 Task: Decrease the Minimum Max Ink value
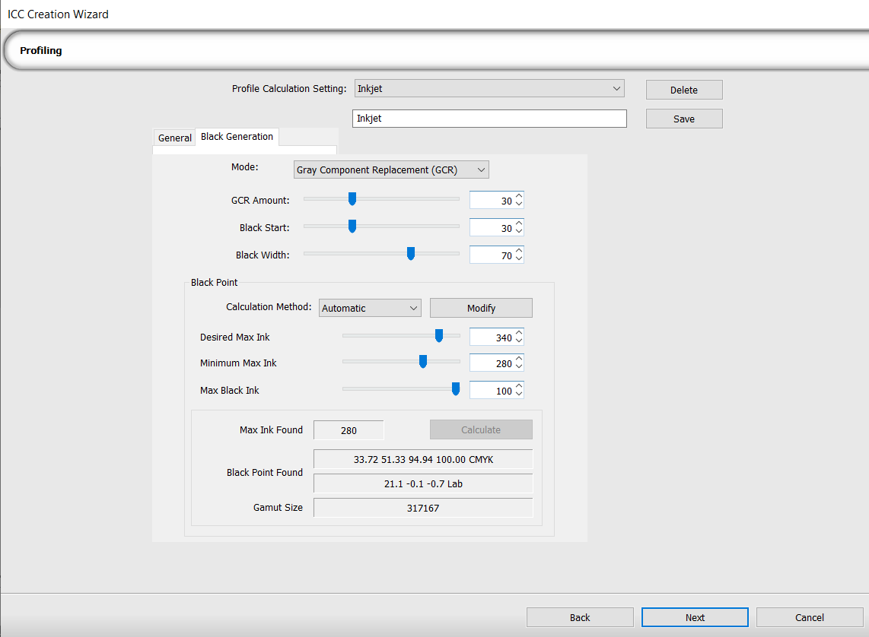[519, 368]
